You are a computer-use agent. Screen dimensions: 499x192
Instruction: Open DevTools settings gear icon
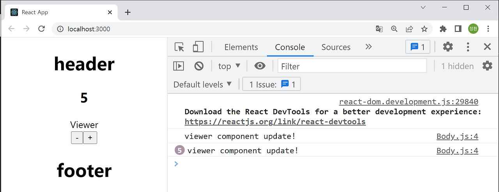[x=448, y=47]
